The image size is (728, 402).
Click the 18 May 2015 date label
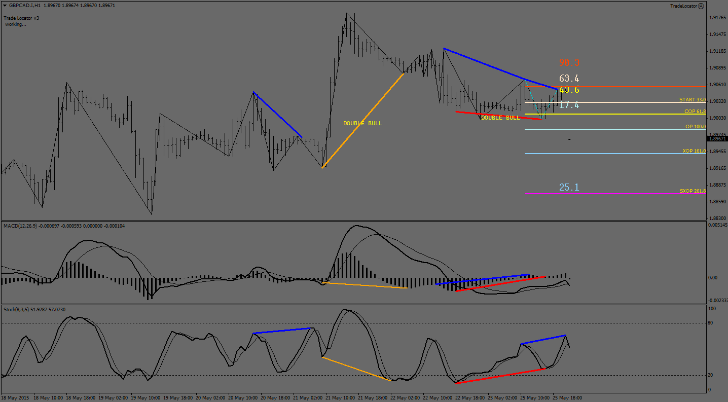[x=16, y=398]
